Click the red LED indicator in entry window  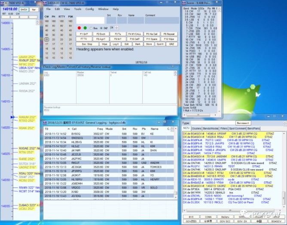tap(79, 28)
